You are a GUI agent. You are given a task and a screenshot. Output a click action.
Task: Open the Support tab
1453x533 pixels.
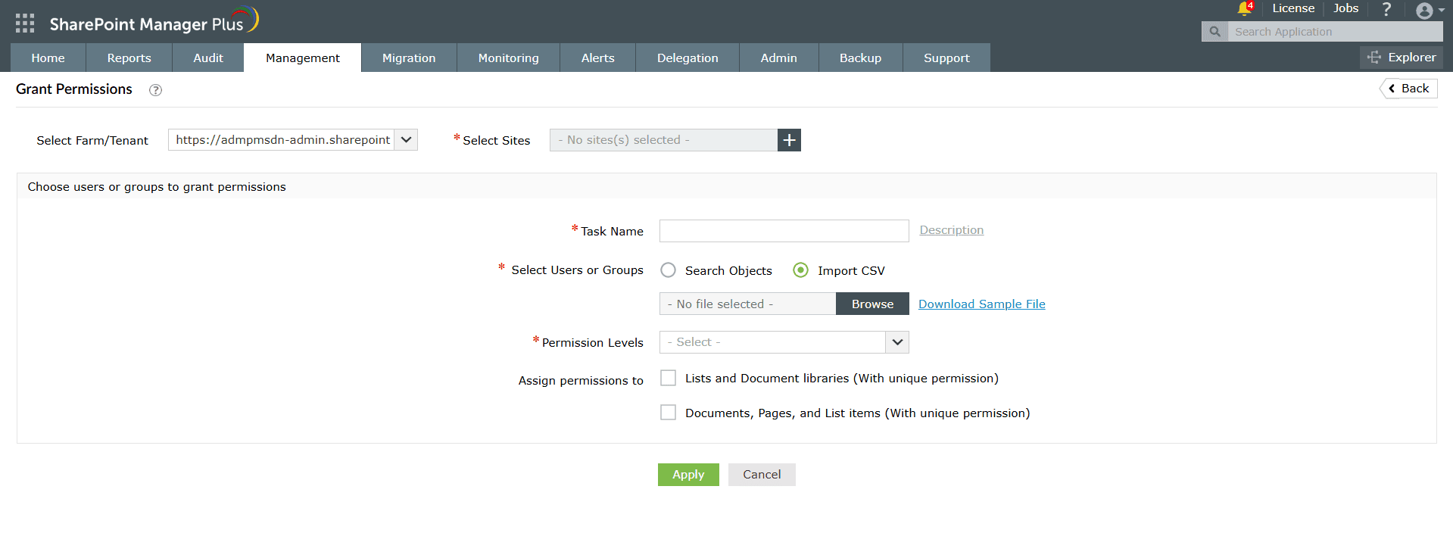946,58
